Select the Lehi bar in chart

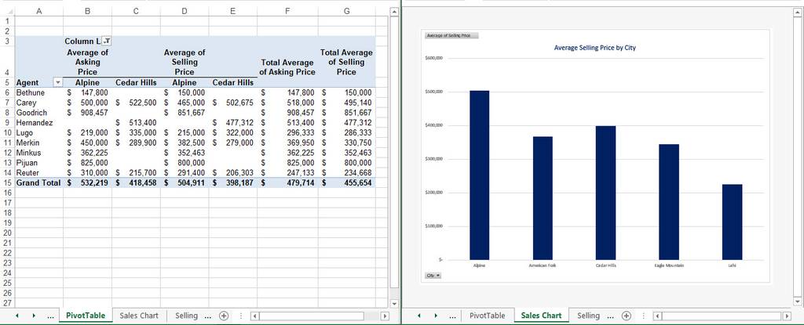coord(732,222)
